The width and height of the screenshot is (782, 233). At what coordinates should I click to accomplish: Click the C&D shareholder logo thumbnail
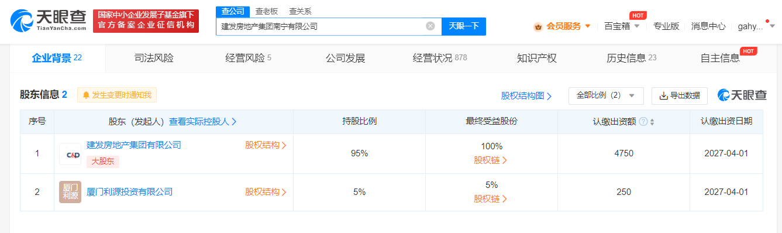[x=70, y=154]
